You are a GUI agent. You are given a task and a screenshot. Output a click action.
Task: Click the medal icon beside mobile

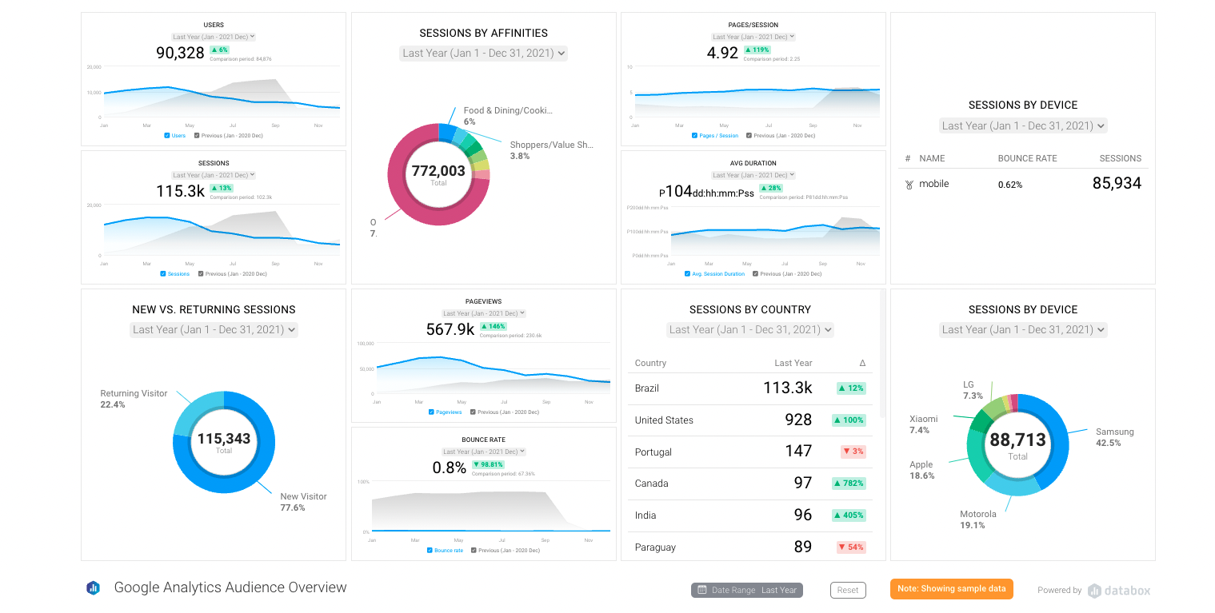909,185
